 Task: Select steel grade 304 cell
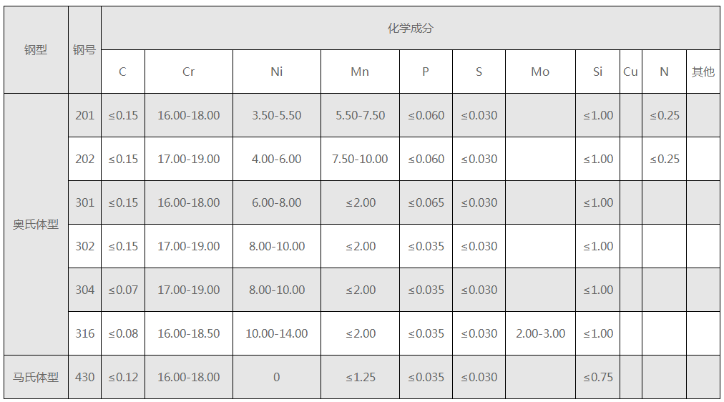(x=84, y=290)
